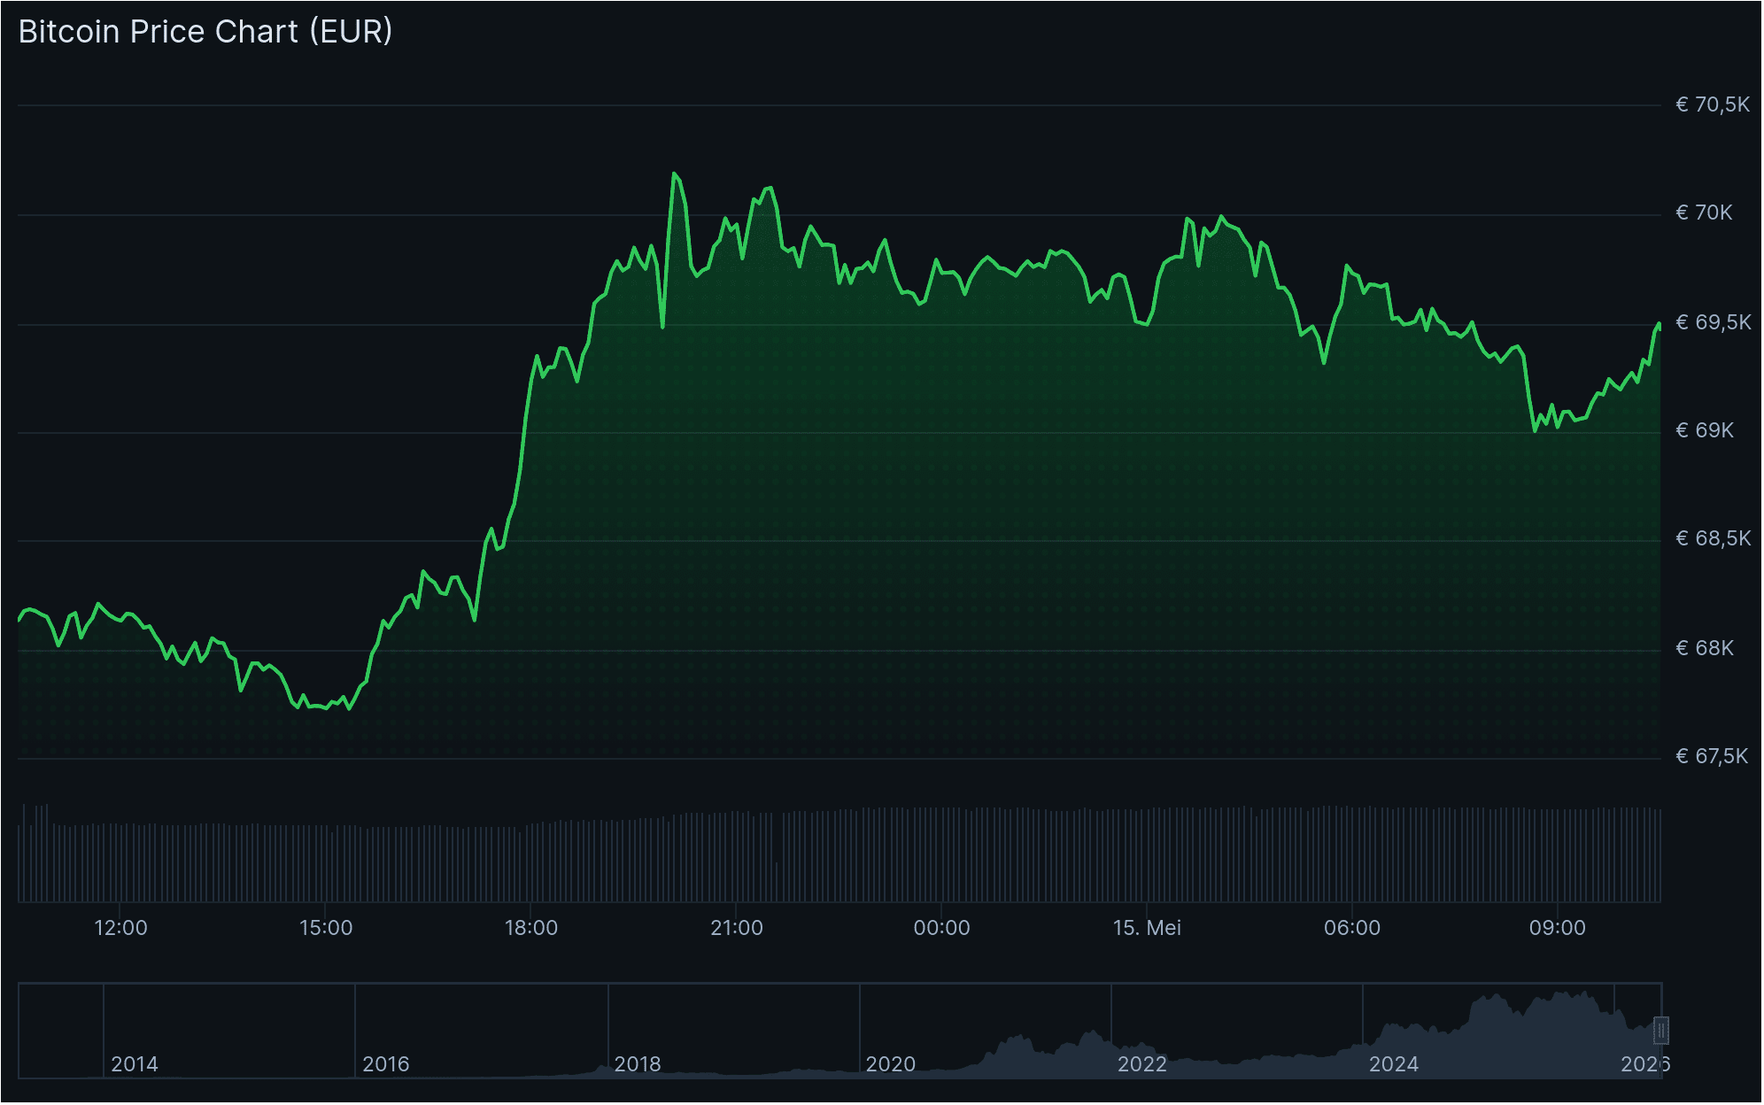Click the '15. Mei' date label
This screenshot has width=1764, height=1105.
click(1147, 928)
